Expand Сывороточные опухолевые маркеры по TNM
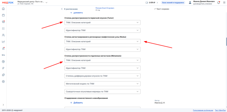The image size is (227, 112). coord(102,92)
